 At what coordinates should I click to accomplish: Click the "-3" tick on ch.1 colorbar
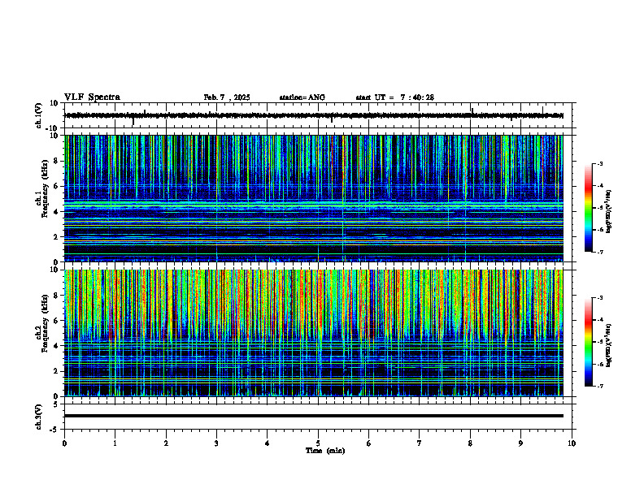coord(600,163)
